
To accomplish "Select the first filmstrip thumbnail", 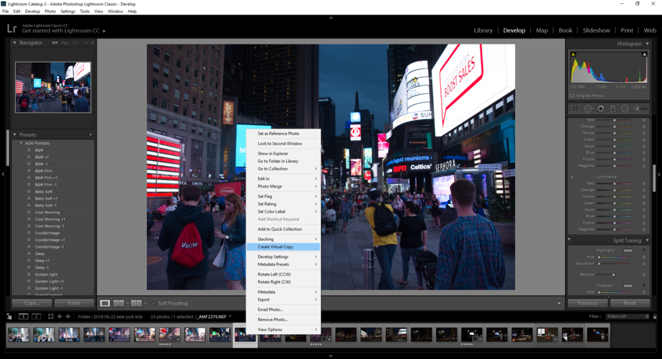I will 19,334.
